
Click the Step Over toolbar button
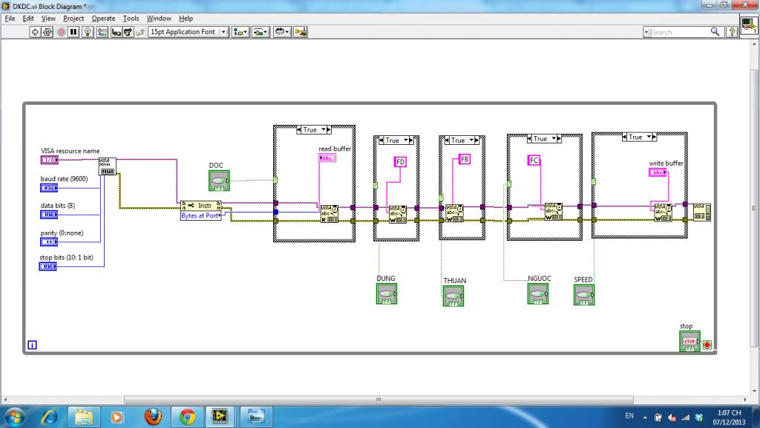pos(128,32)
